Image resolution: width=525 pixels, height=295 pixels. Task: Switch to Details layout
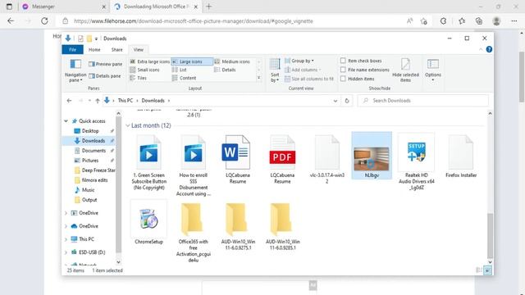point(225,70)
